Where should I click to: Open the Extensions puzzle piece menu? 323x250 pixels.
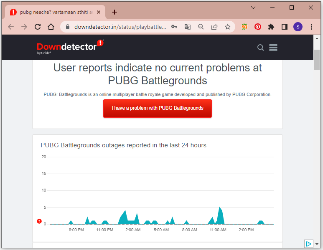point(271,27)
